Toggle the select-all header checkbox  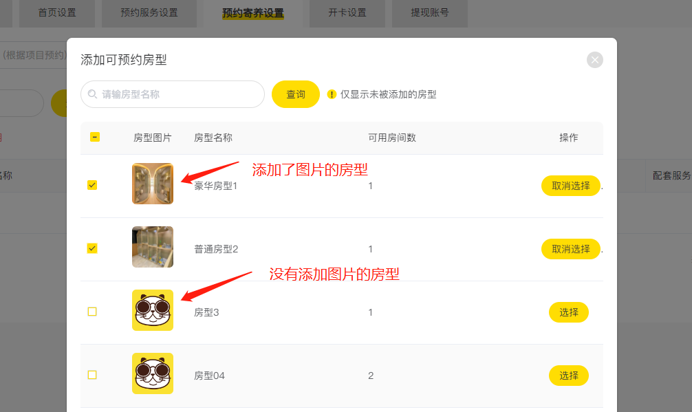pos(95,137)
